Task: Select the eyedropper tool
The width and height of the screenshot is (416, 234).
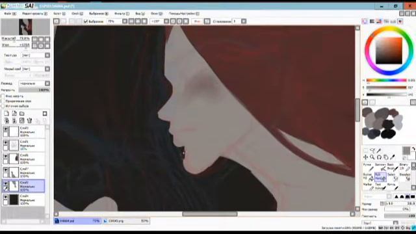Action: click(x=393, y=157)
